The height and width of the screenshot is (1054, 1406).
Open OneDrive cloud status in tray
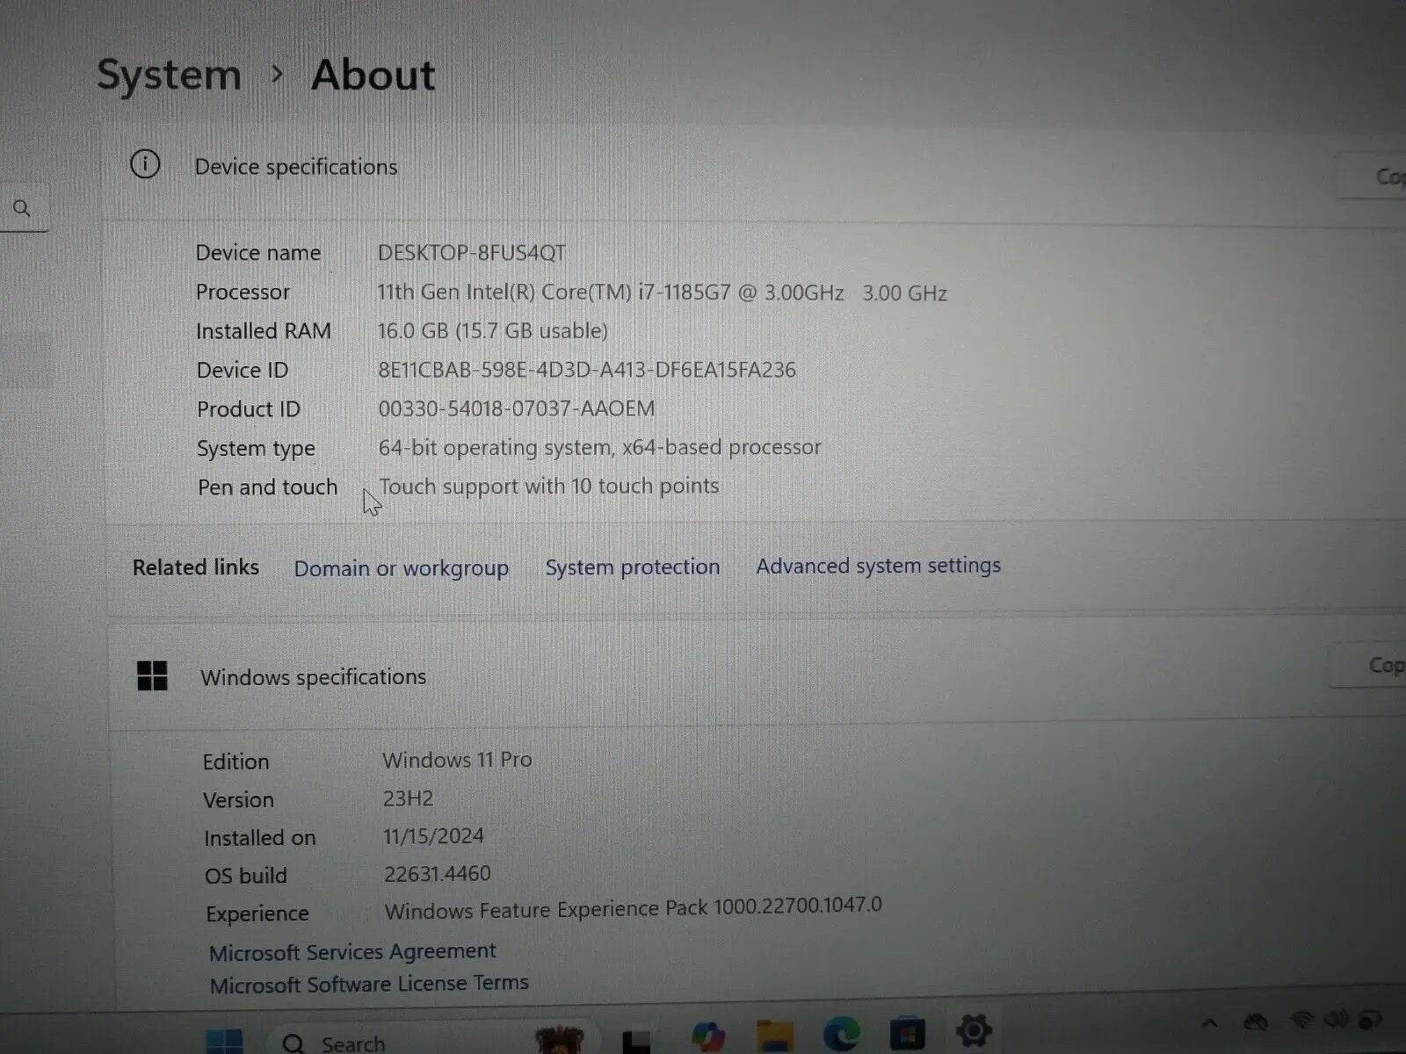click(x=1256, y=1022)
